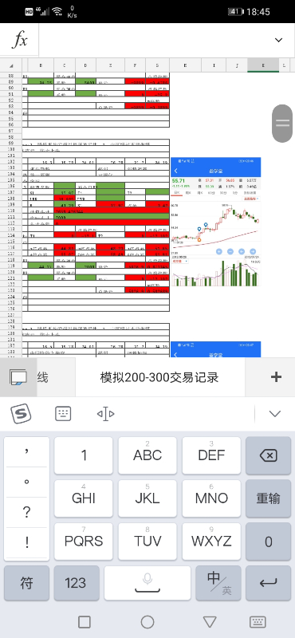Tap the exclamation mark key
The image size is (295, 638).
coord(26,542)
